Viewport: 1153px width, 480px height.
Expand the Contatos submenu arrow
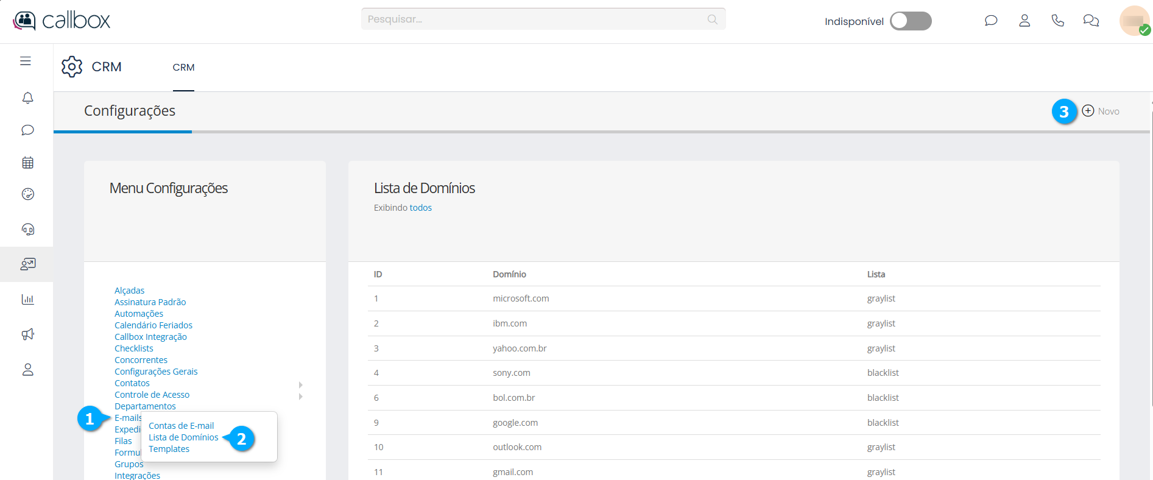point(300,384)
